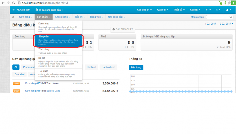
Task: Click the green 'à' extension icon
Action: [225, 3]
